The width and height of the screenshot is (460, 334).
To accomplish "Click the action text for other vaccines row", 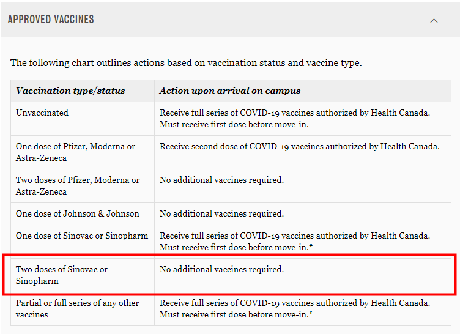I will 303,309.
